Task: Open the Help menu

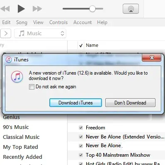Action: tap(102, 22)
